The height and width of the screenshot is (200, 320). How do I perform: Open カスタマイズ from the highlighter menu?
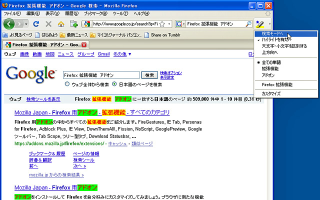tap(286, 93)
